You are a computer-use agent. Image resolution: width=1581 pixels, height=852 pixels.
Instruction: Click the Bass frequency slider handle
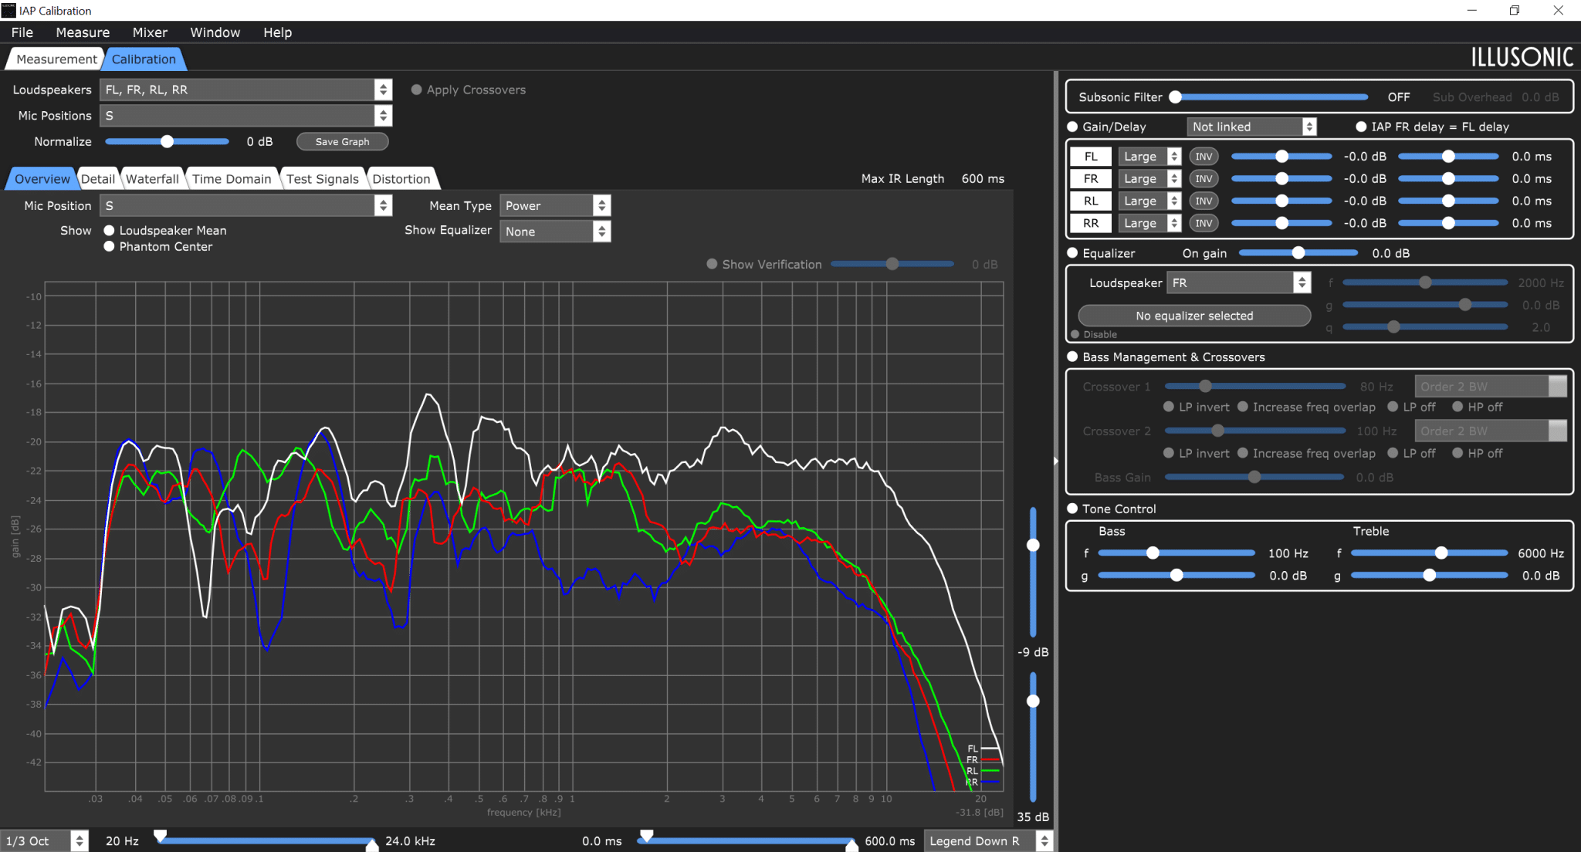coord(1153,553)
